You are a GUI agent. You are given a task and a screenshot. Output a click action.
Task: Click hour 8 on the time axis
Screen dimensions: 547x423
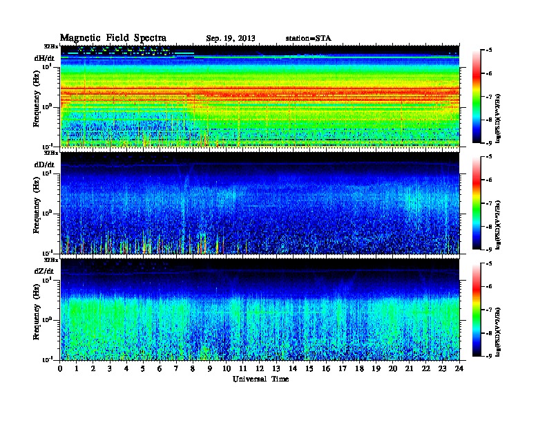(193, 369)
